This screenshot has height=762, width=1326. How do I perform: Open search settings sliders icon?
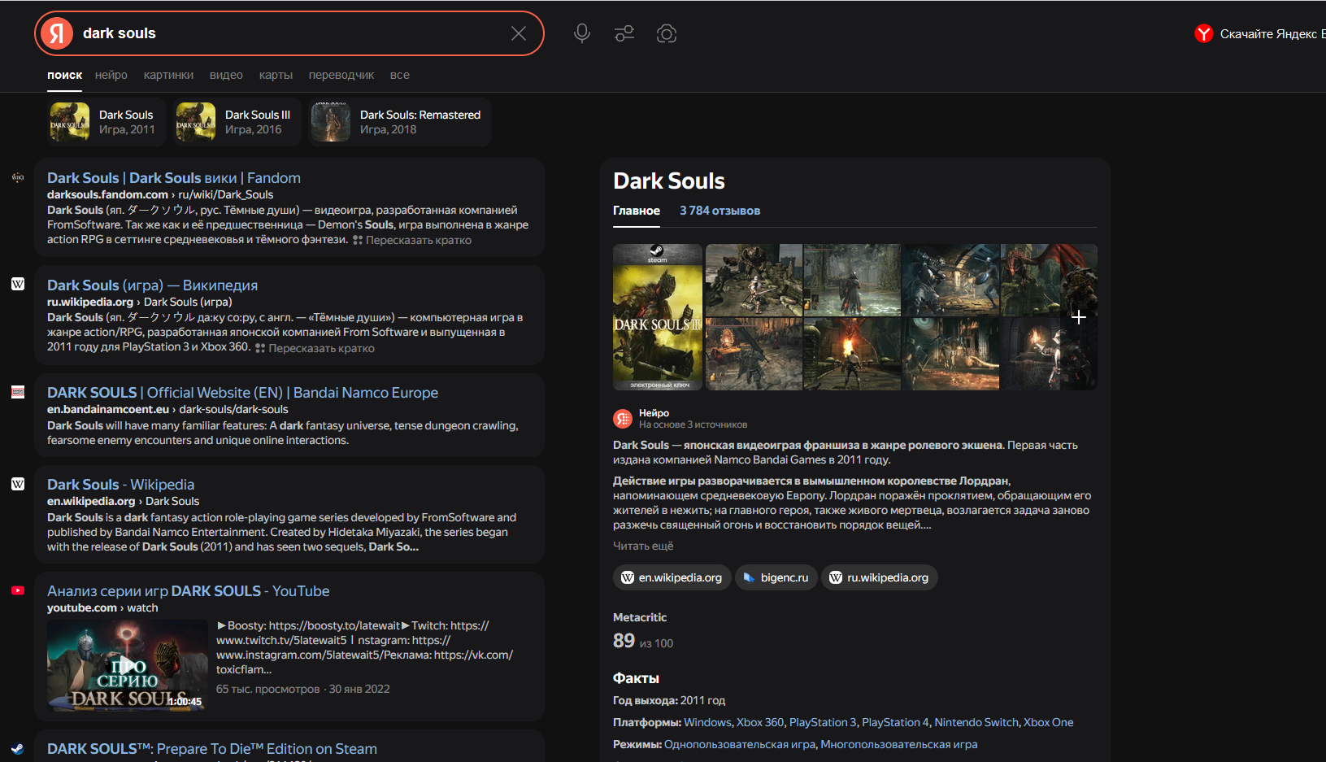pos(624,33)
